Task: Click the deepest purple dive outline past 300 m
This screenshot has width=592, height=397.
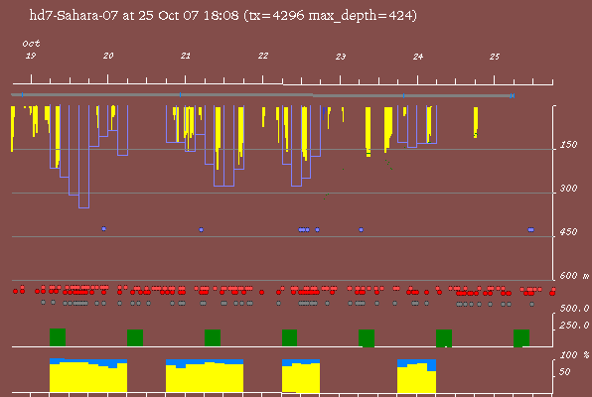Action: pos(83,157)
